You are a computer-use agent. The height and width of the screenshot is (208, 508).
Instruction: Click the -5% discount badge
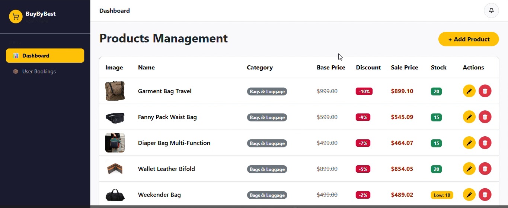[x=363, y=169]
